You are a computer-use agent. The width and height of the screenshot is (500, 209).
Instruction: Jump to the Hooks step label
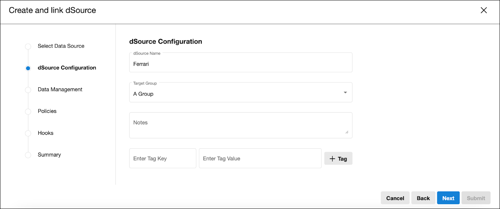45,133
